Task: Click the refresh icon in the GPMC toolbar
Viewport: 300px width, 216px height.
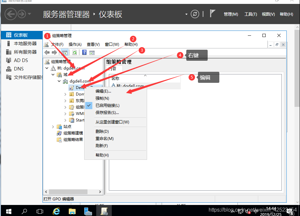Action: 75,52
